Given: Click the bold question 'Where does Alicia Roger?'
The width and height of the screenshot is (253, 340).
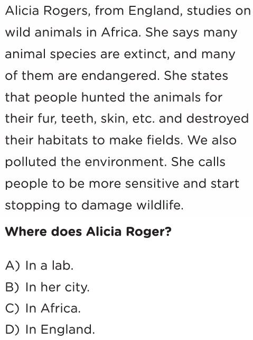Looking at the screenshot, I should tap(88, 232).
